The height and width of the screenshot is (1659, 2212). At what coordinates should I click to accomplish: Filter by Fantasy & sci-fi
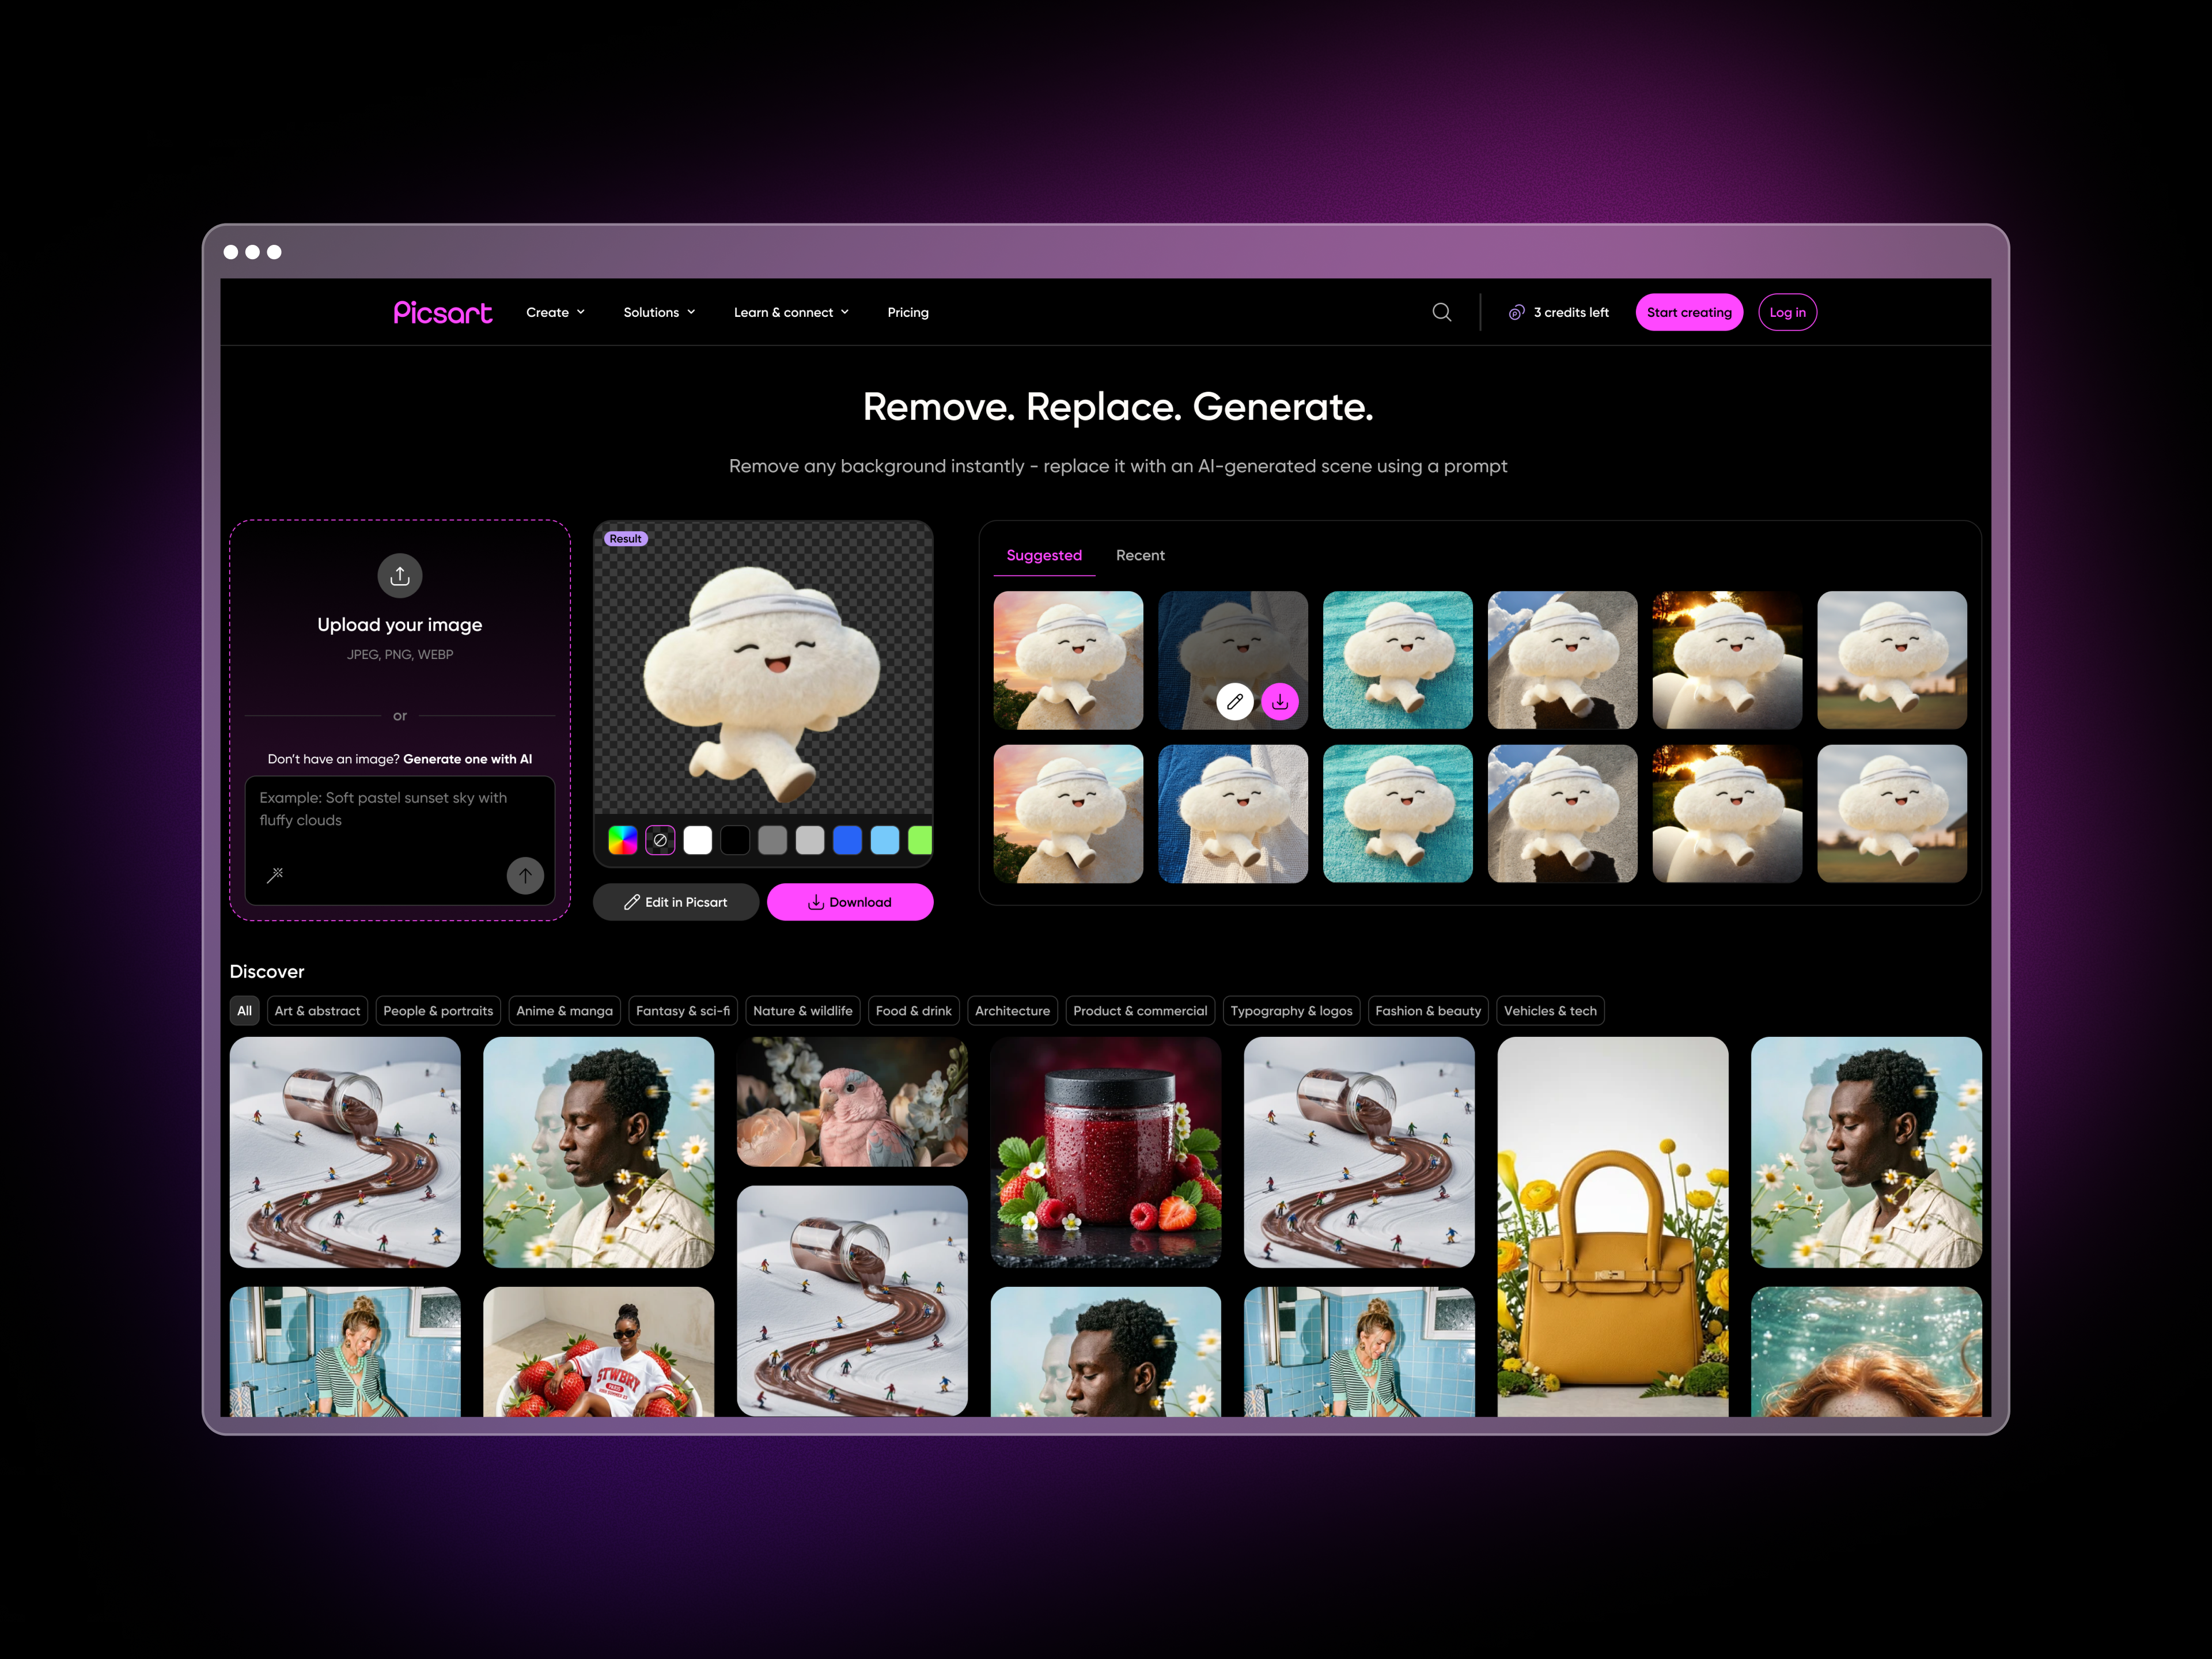[x=683, y=1011]
